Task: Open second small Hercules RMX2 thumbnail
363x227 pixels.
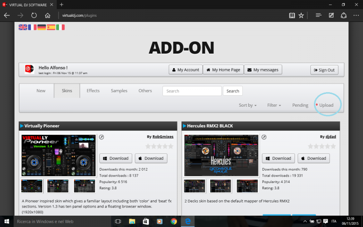Action: tap(221, 186)
